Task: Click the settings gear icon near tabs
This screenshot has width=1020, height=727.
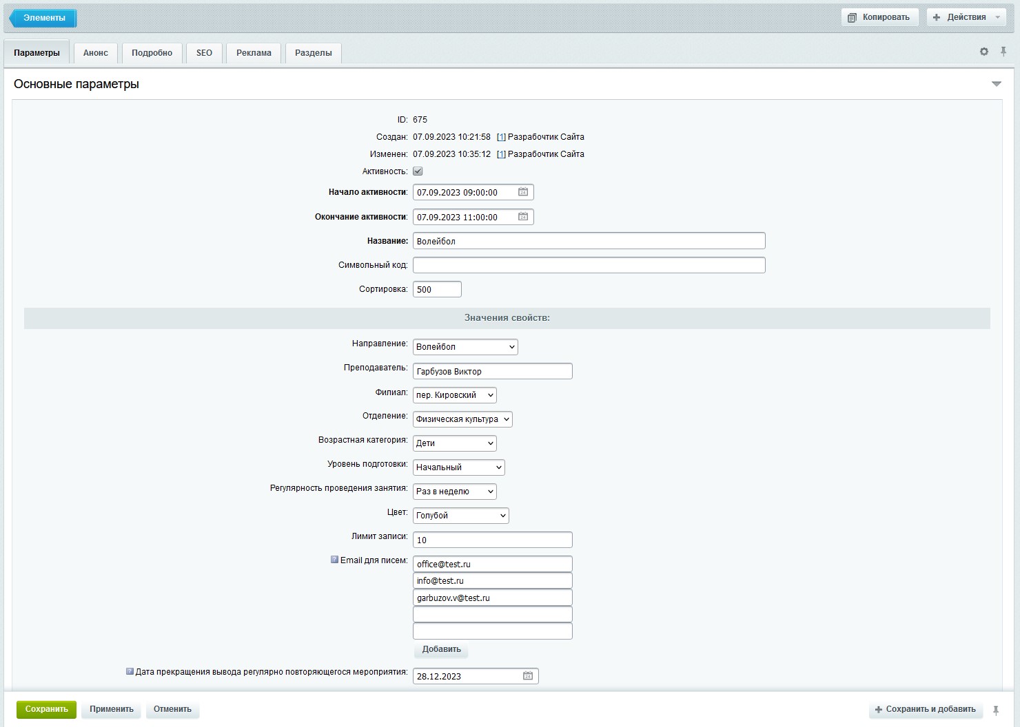Action: [x=984, y=52]
